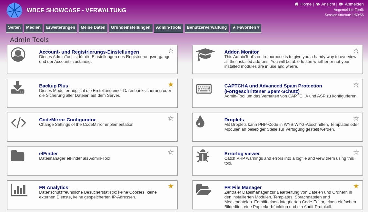Select the Meine Daten tab
The width and height of the screenshot is (368, 212).
point(93,28)
